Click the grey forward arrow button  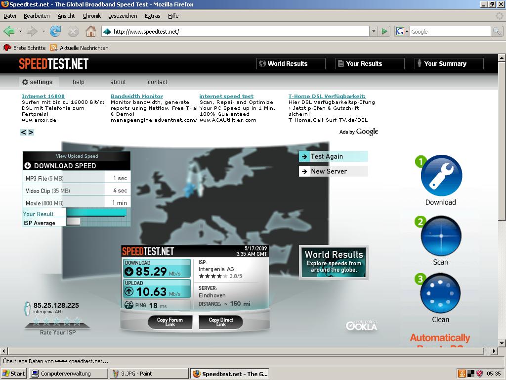(x=32, y=31)
